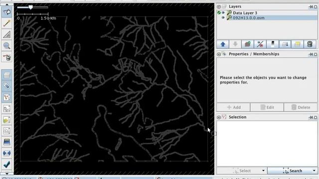Click the Properties / Memberships title icon
Screen dimensions: 319x179
224,54
